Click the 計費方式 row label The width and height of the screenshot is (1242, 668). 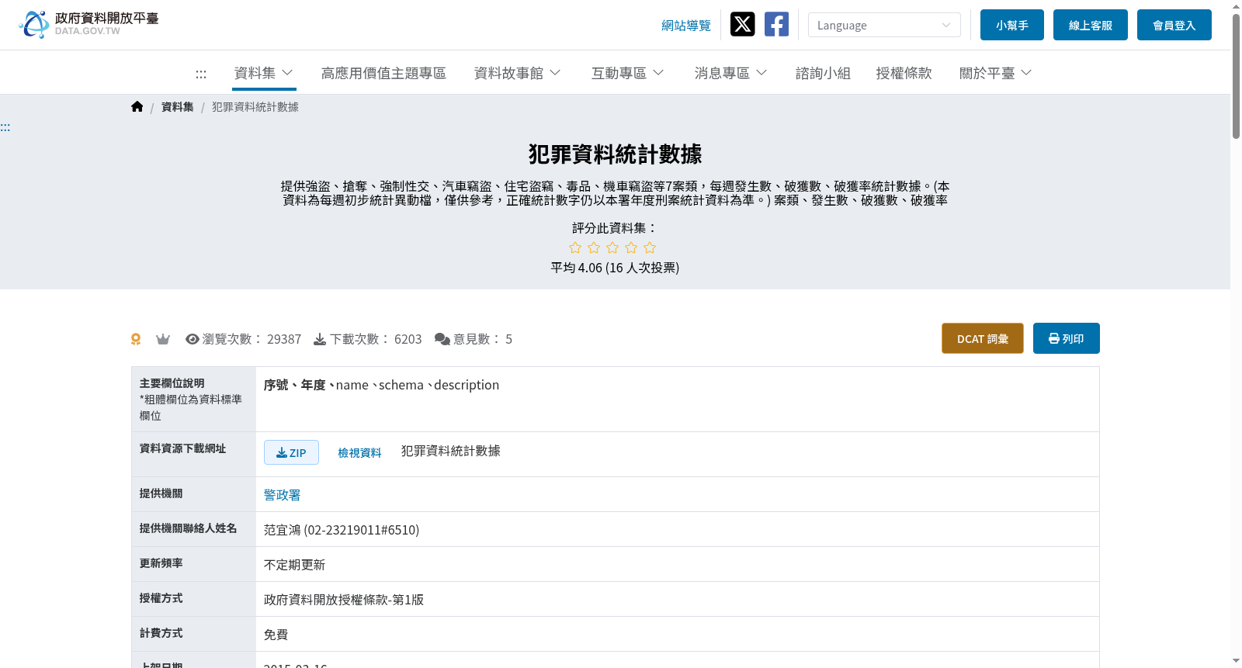tap(161, 633)
